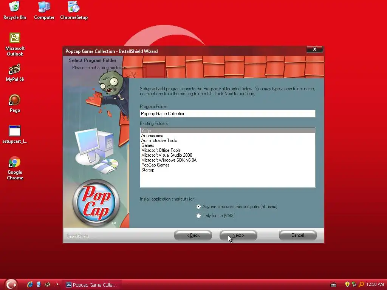Select 7-Zip in existing folders list
This screenshot has width=387, height=290.
(228, 130)
